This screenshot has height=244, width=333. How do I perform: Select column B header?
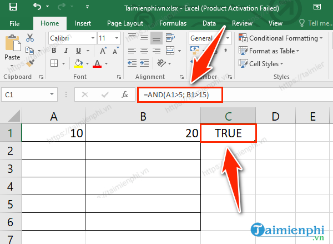point(143,116)
